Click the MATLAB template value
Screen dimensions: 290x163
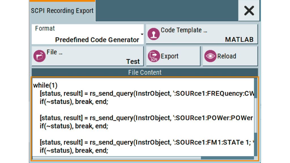click(x=239, y=40)
